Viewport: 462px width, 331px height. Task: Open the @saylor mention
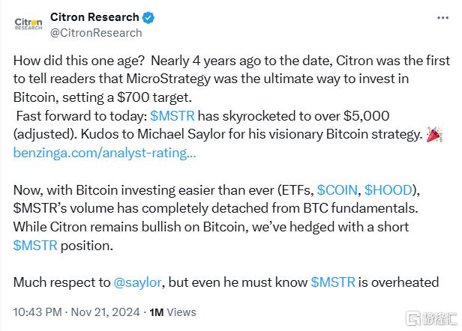click(137, 282)
